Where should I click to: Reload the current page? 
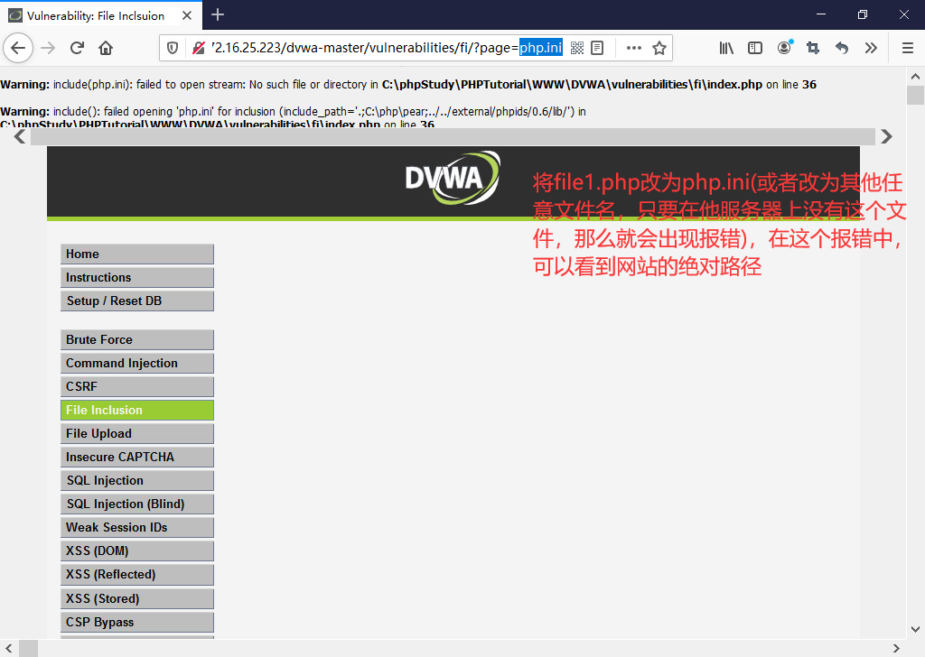click(x=77, y=48)
